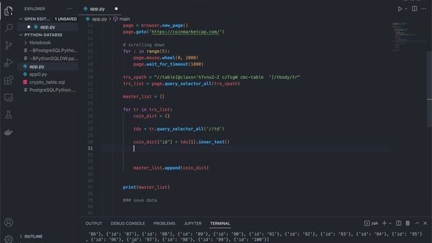The height and width of the screenshot is (243, 432).
Task: Open the Run and Debug view
Action: [x=9, y=63]
